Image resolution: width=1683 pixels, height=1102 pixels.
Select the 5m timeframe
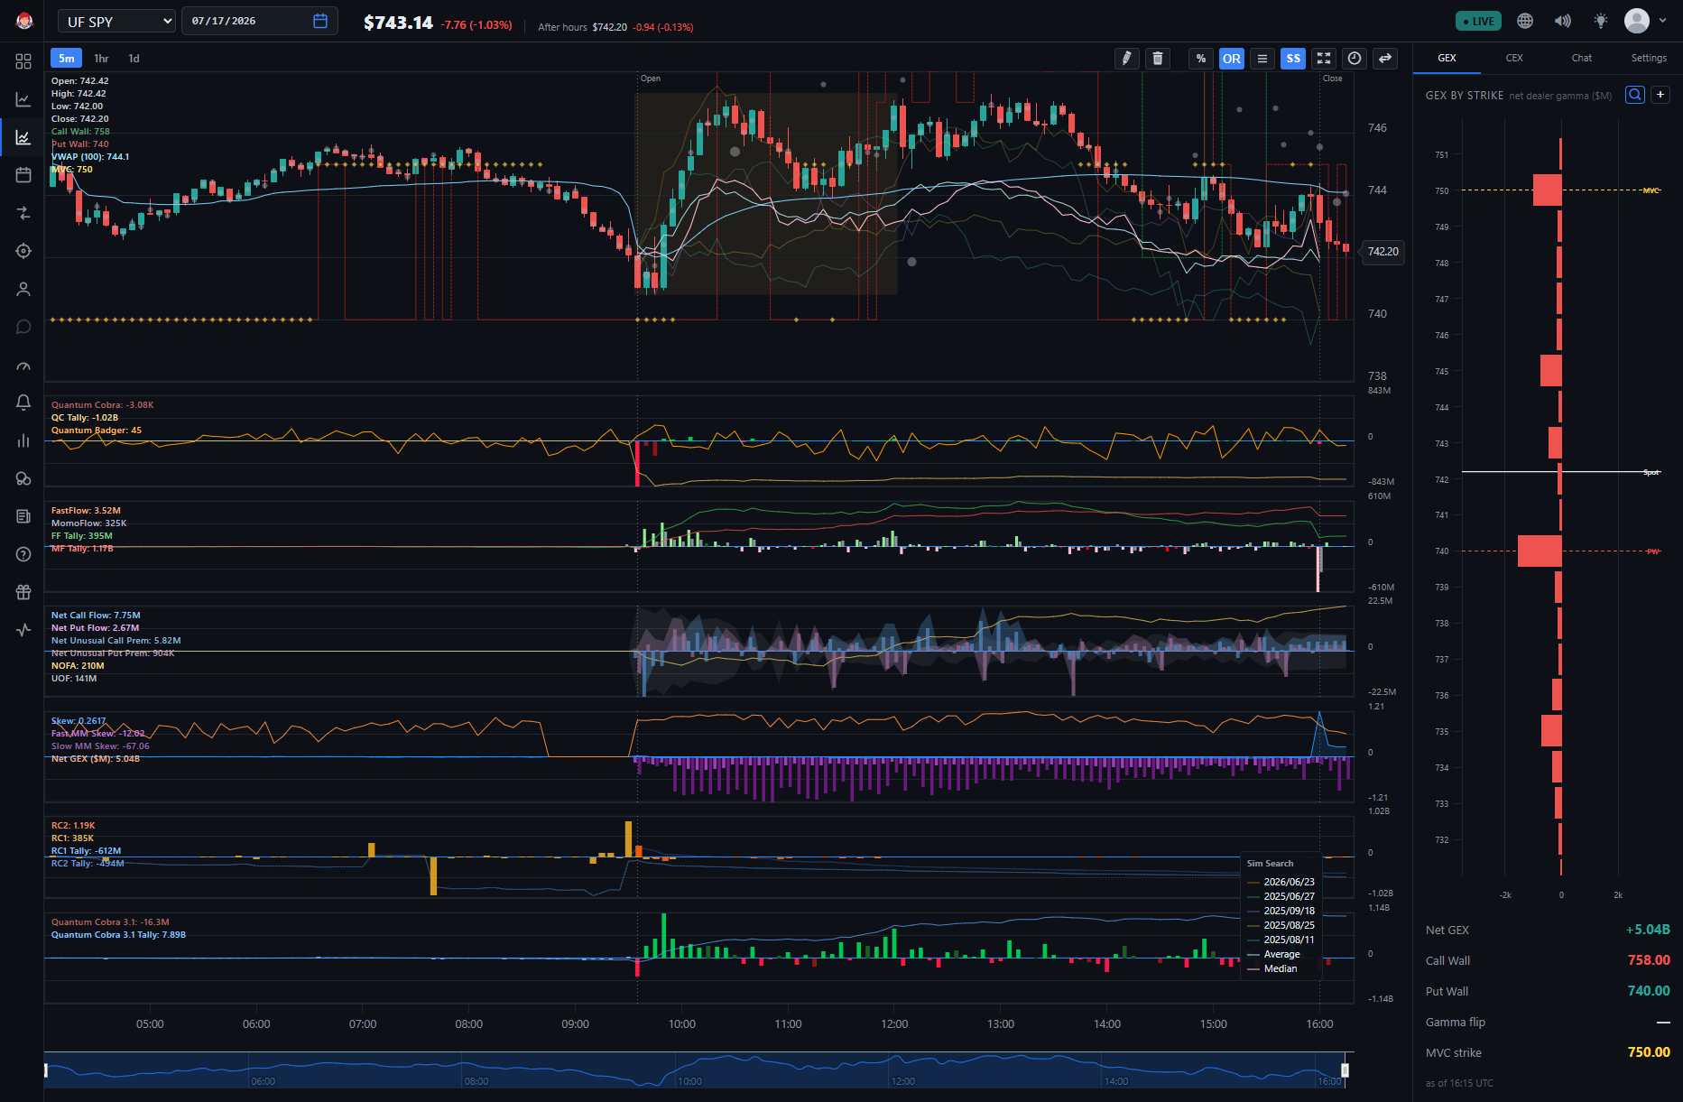[x=66, y=59]
